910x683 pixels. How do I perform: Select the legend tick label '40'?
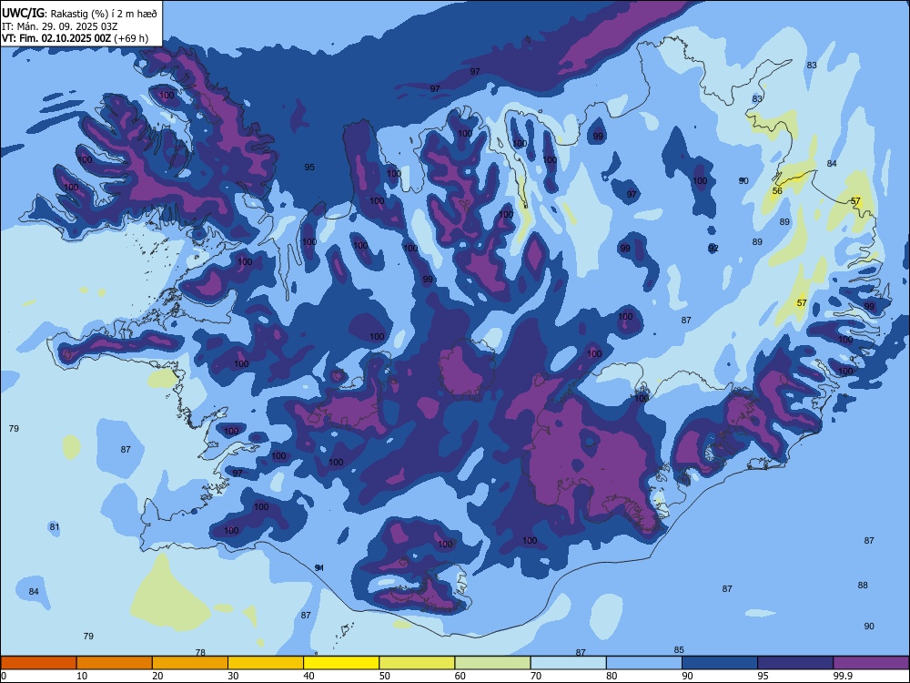(x=309, y=676)
